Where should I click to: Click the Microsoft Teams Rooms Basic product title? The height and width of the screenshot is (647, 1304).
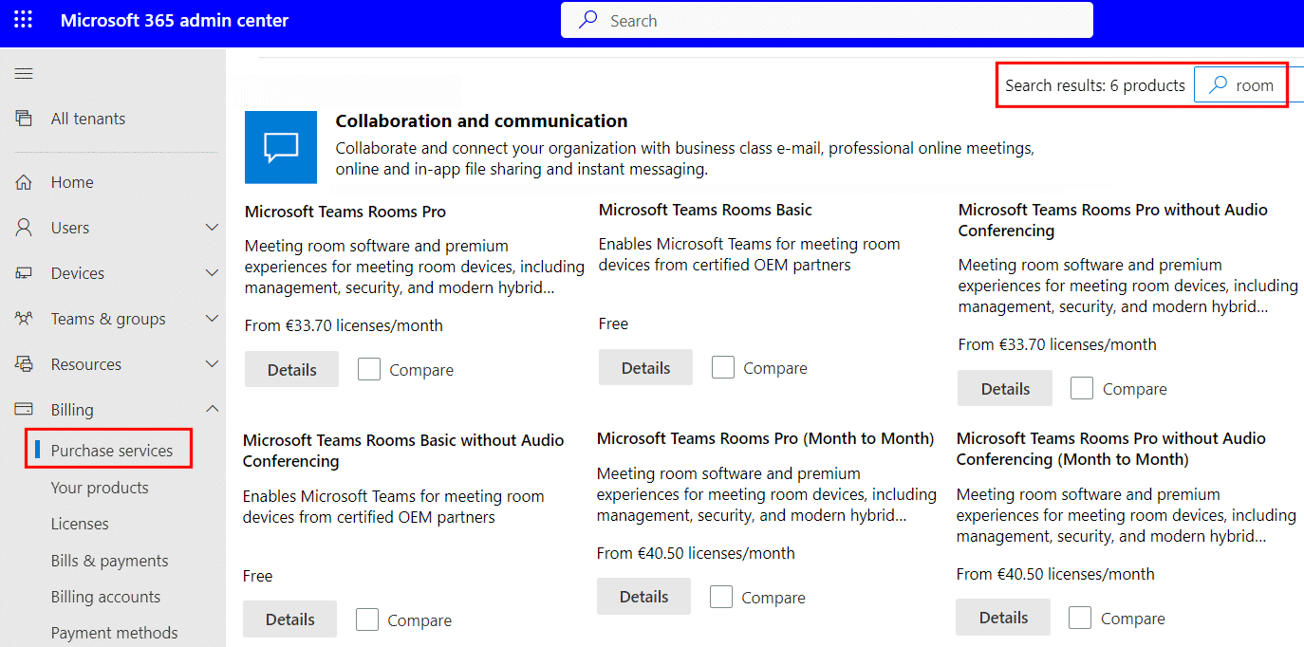pyautogui.click(x=705, y=210)
